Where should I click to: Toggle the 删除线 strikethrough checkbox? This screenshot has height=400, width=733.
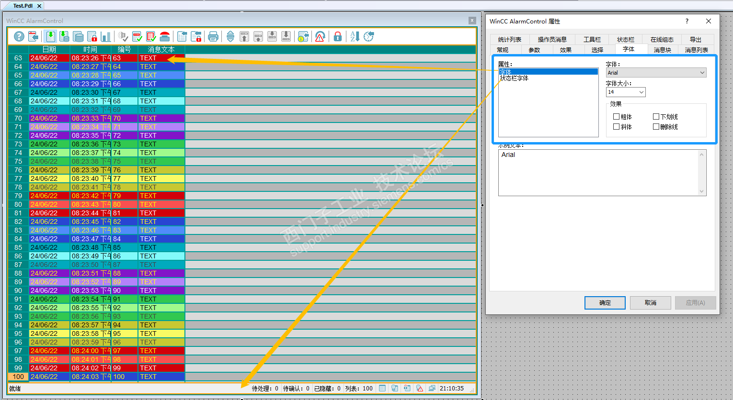656,127
